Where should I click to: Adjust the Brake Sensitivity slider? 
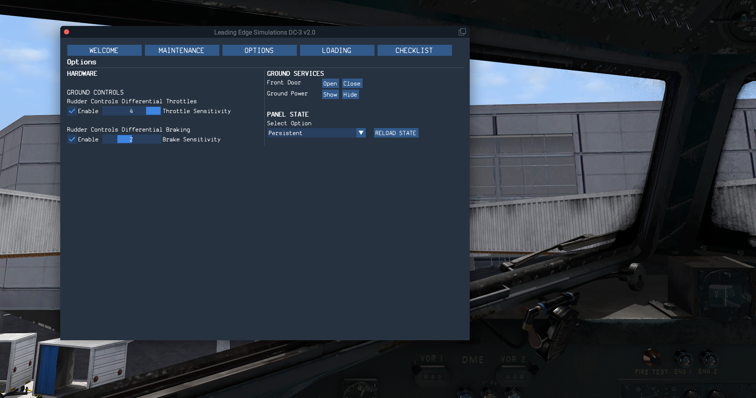pyautogui.click(x=132, y=139)
